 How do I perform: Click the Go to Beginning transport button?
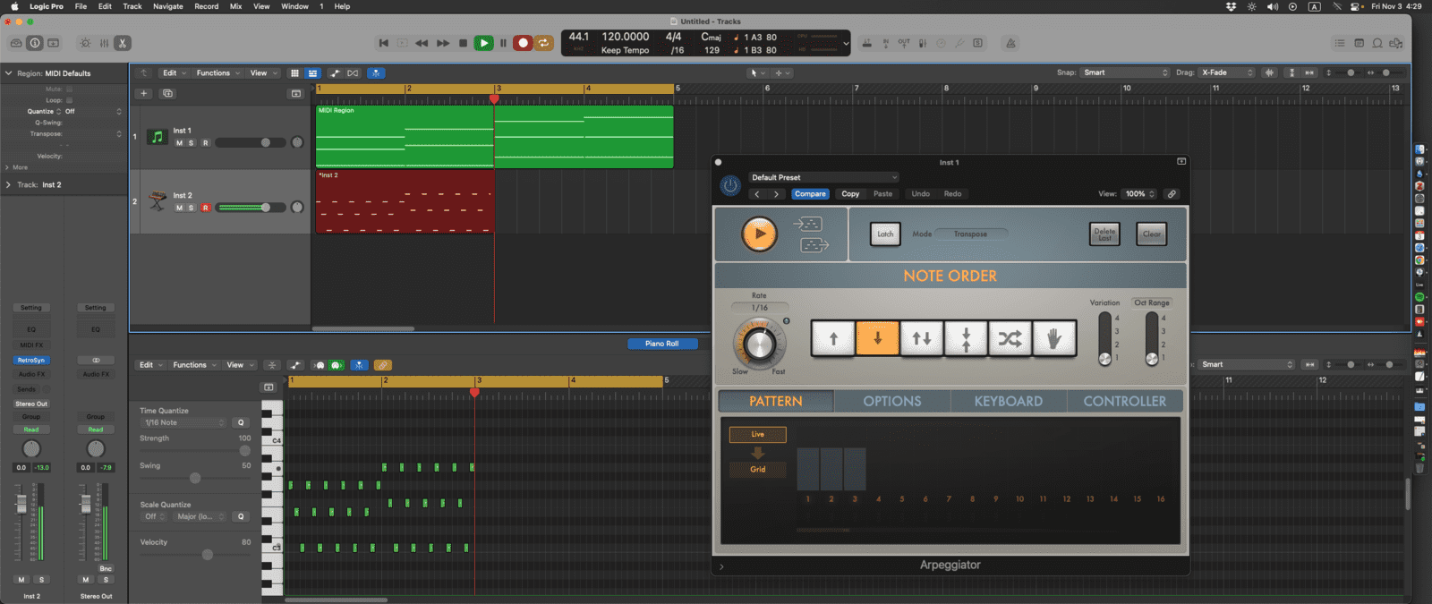[383, 43]
